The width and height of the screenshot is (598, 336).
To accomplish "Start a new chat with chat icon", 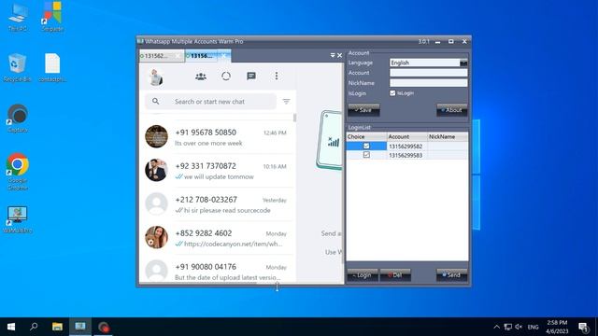I will tap(251, 77).
